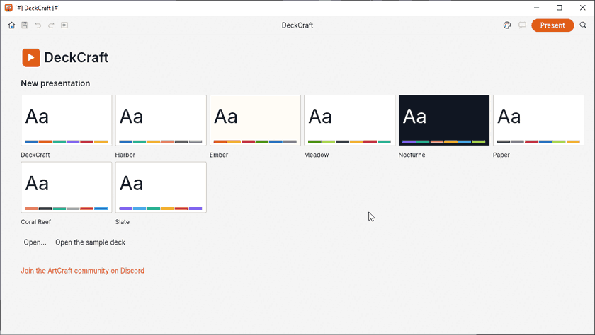Click the orange DeckCraft play logo
The height and width of the screenshot is (335, 595).
[x=31, y=58]
